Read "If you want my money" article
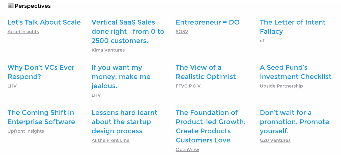Screen dimensions: 341x155 [x=121, y=77]
